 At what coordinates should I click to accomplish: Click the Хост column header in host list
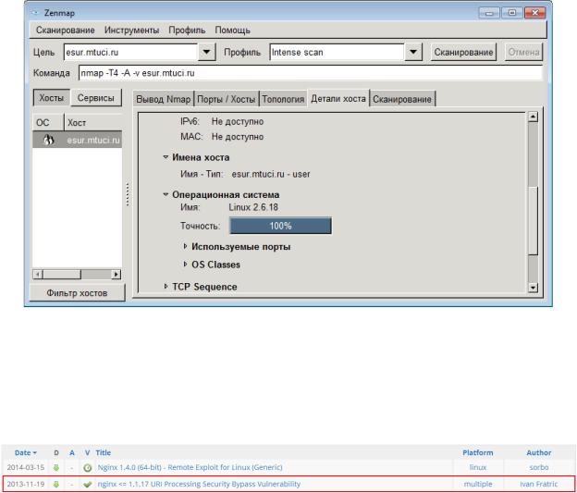pos(93,122)
